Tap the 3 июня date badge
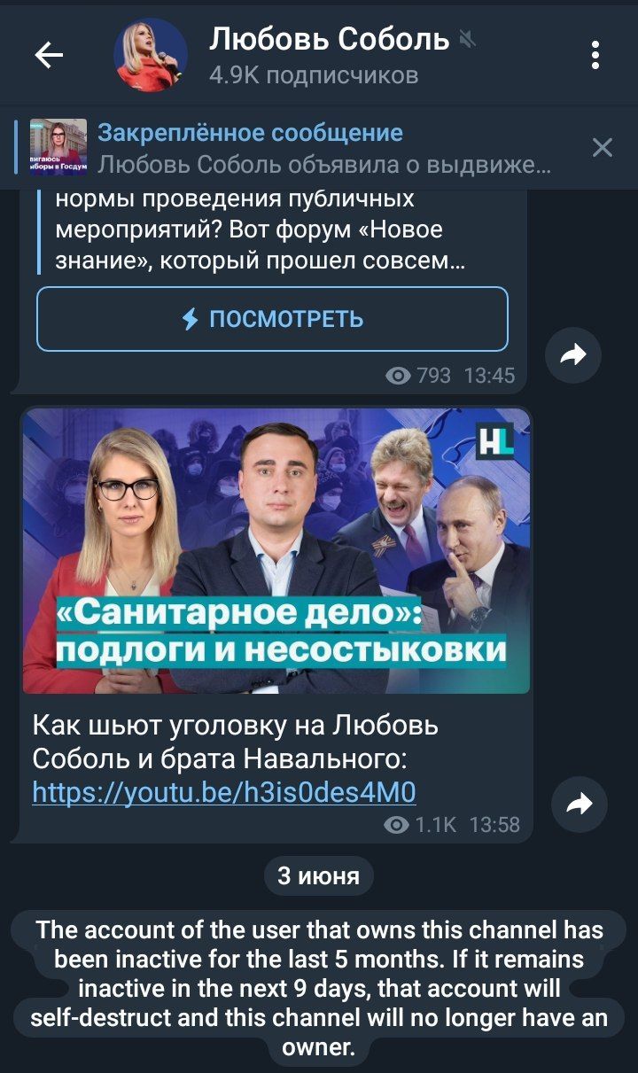638x1073 pixels. tap(318, 876)
